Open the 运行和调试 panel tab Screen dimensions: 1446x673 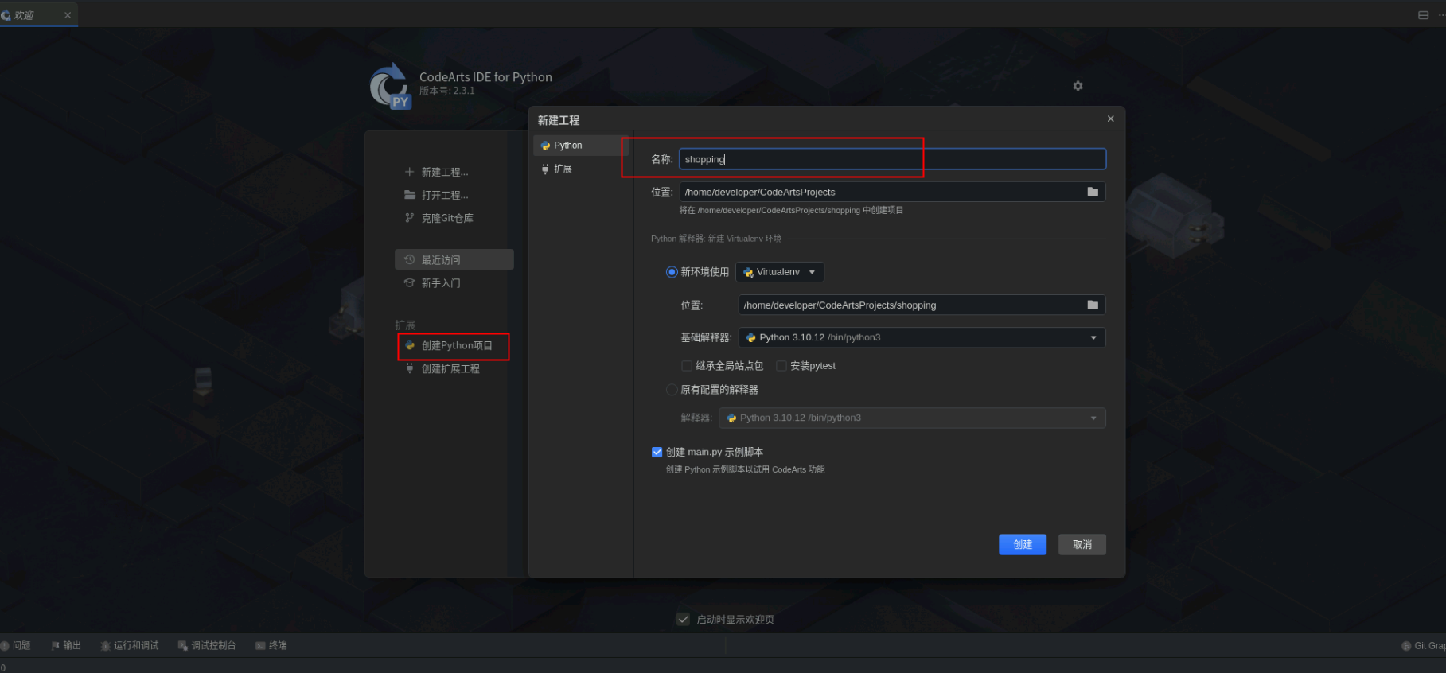click(x=130, y=646)
